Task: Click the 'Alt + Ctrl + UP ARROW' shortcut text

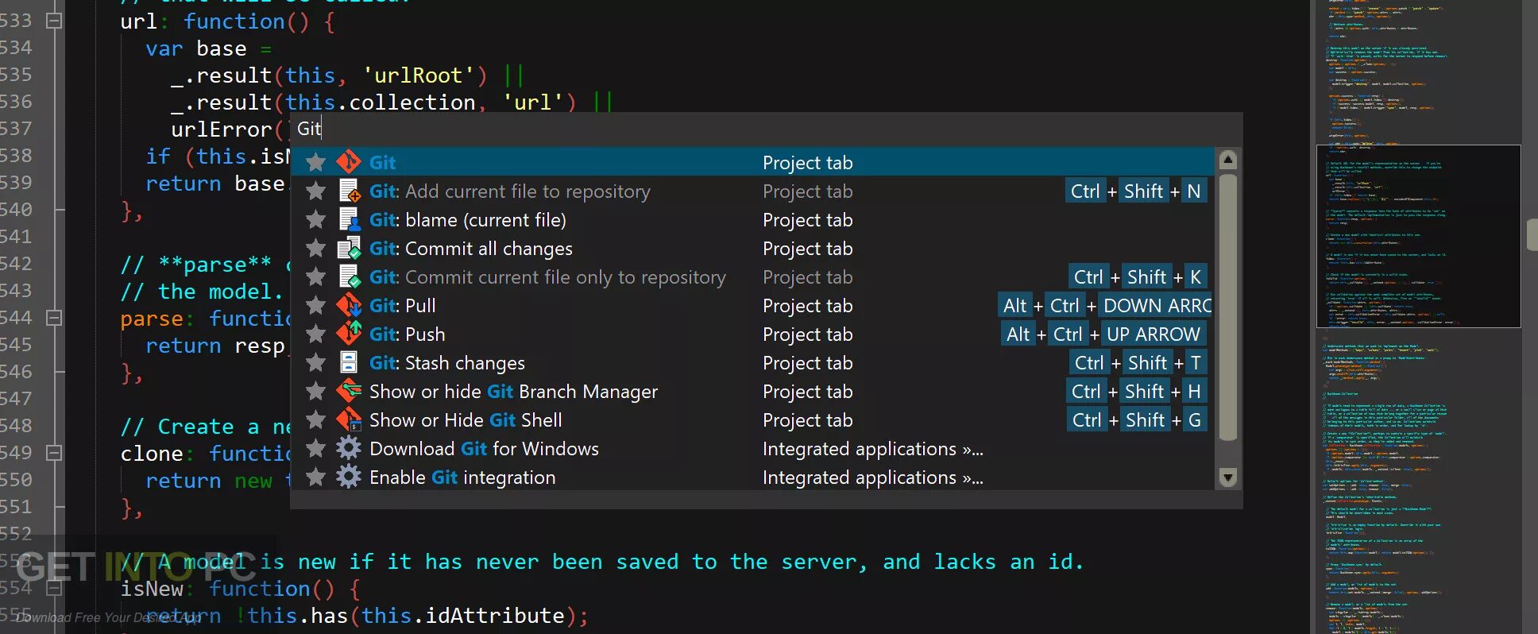Action: pos(1103,334)
